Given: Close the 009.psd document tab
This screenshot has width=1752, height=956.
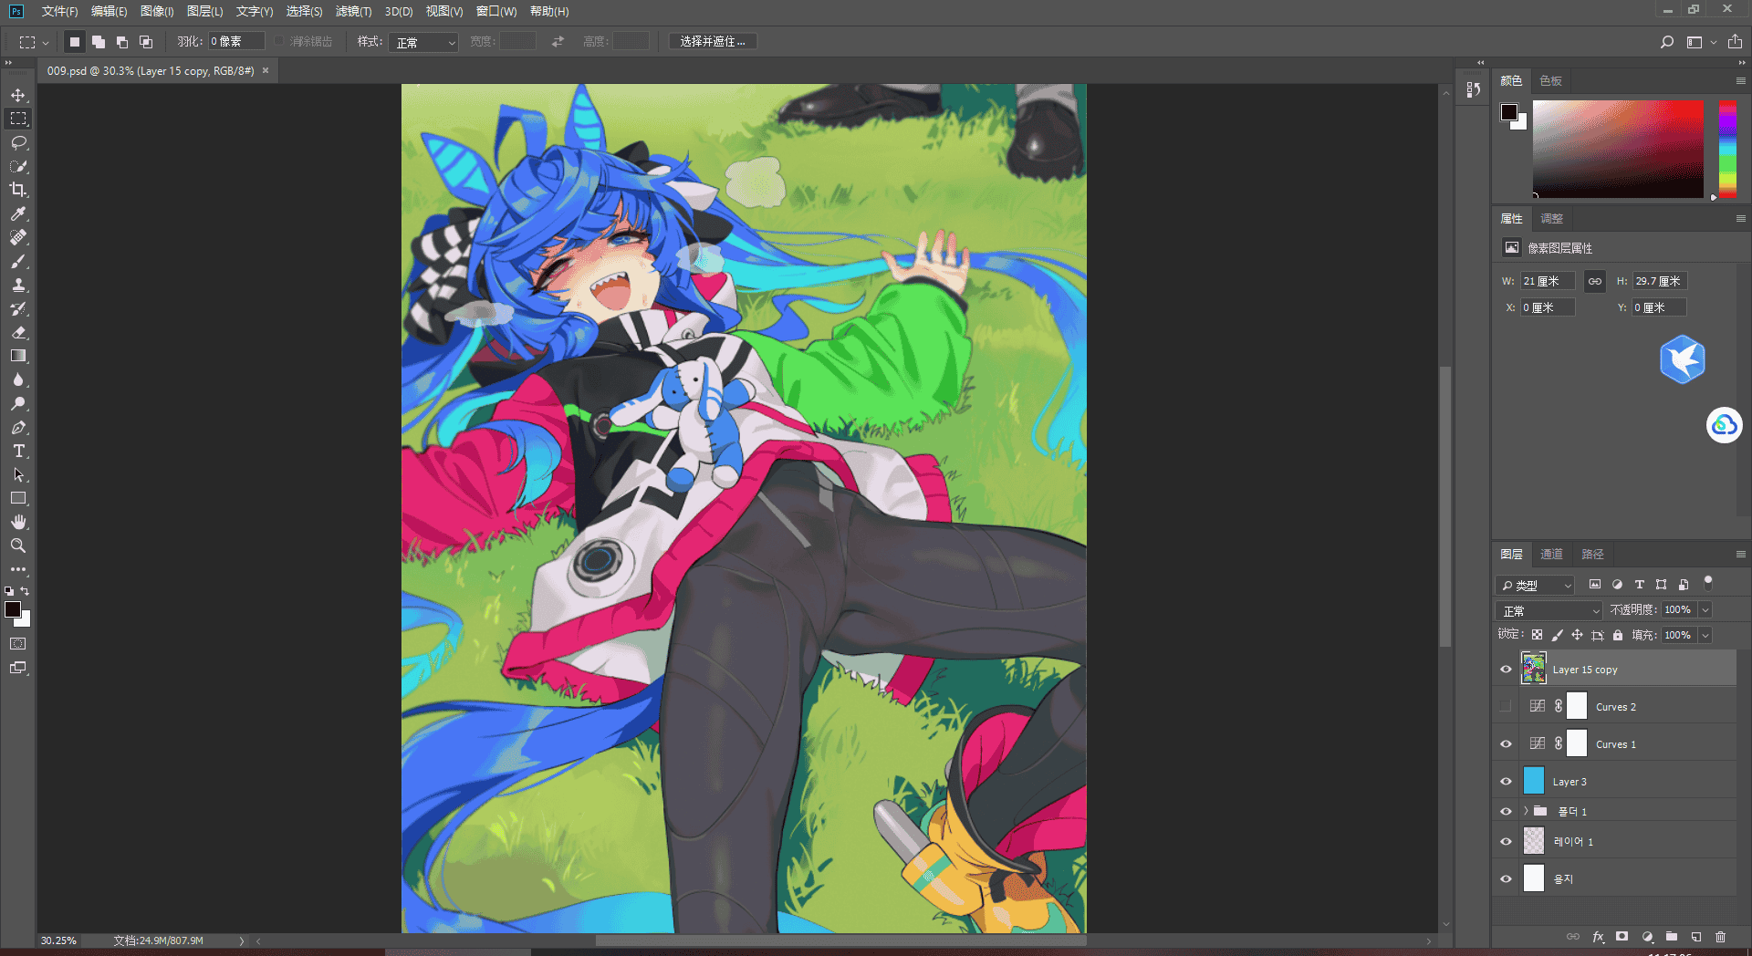Looking at the screenshot, I should tap(266, 70).
